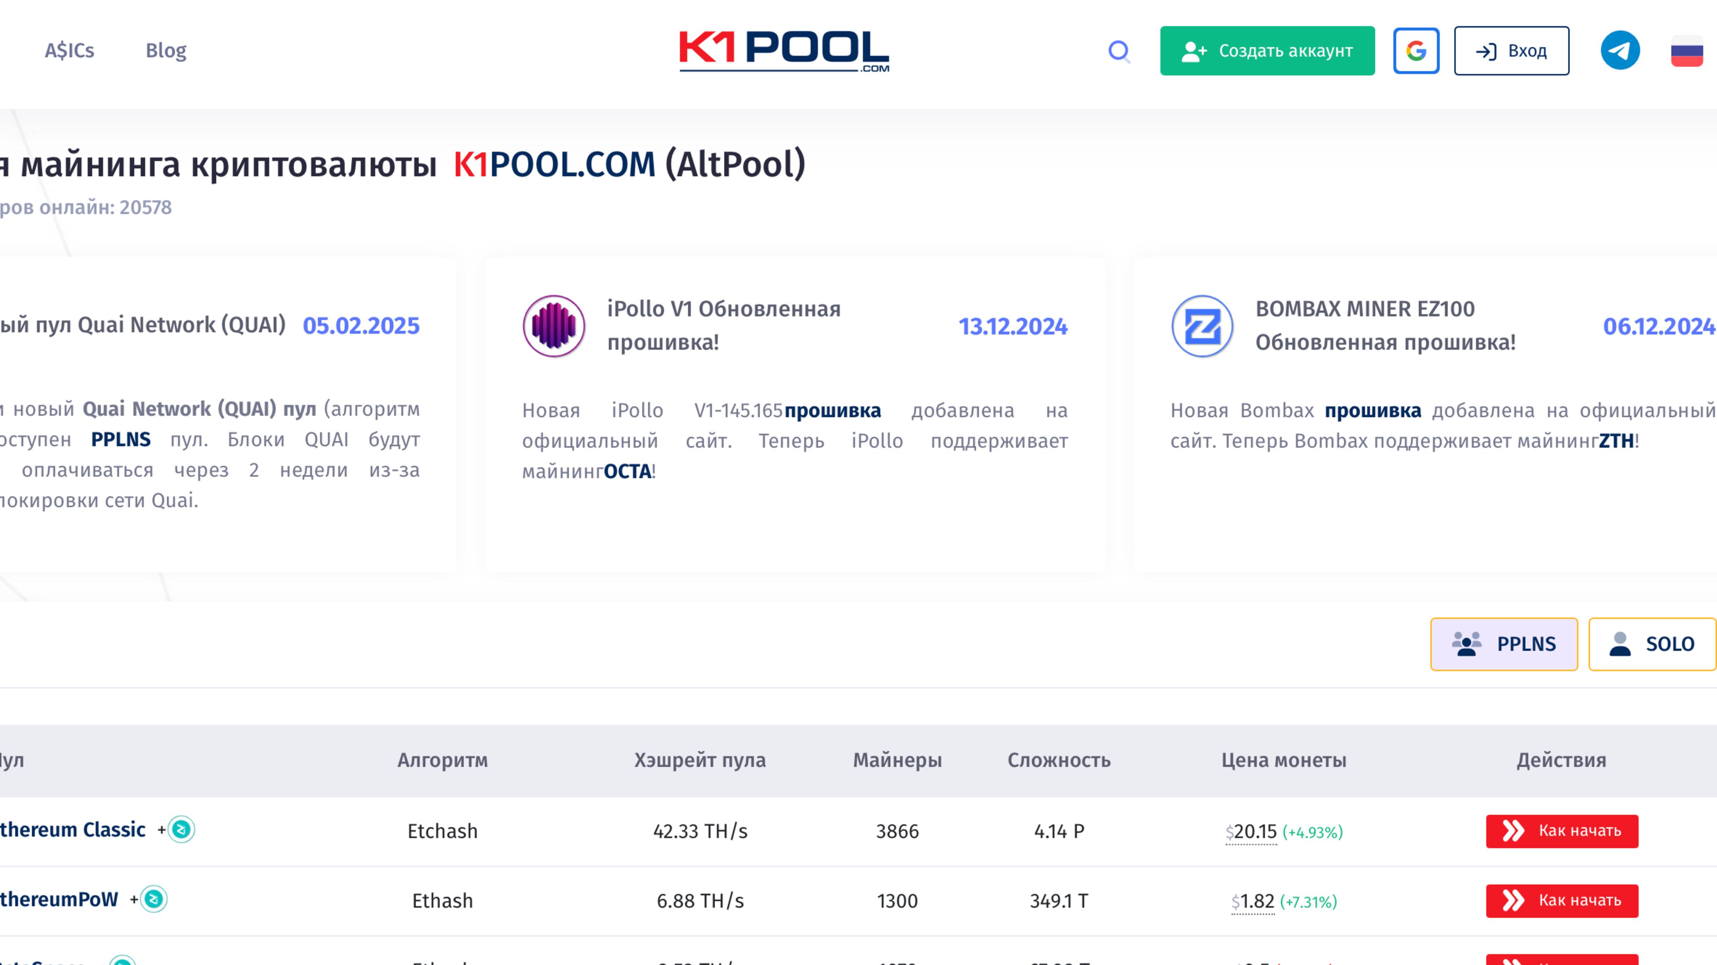The image size is (1717, 965).
Task: Click the Создать аккаунт button
Action: click(x=1267, y=51)
